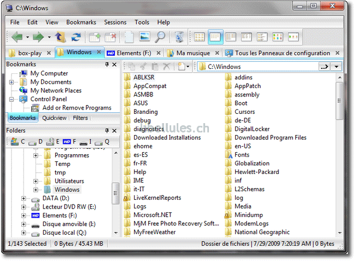Click the new tab icon with green plus

[95, 37]
